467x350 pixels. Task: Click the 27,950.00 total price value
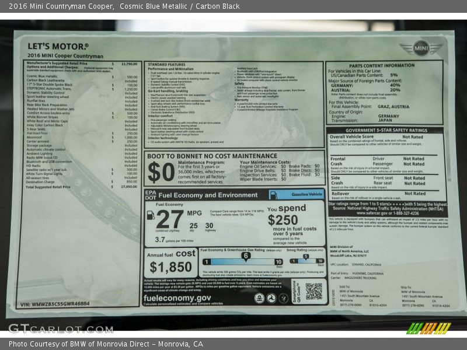point(129,187)
